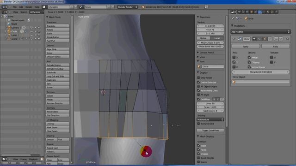
Task: Open the Outliner Search menu
Action: [x=24, y=12]
